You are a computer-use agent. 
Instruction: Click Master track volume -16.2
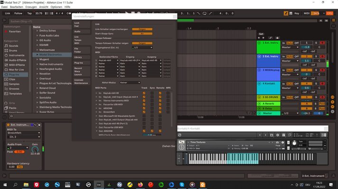pos(306,113)
